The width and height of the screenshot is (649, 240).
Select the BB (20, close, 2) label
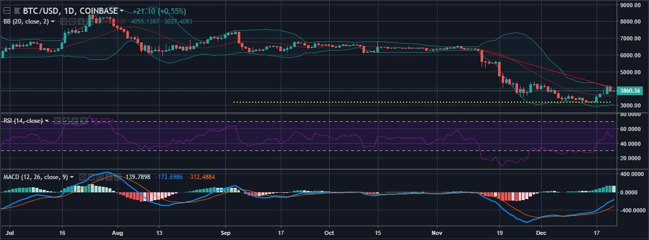pos(26,21)
